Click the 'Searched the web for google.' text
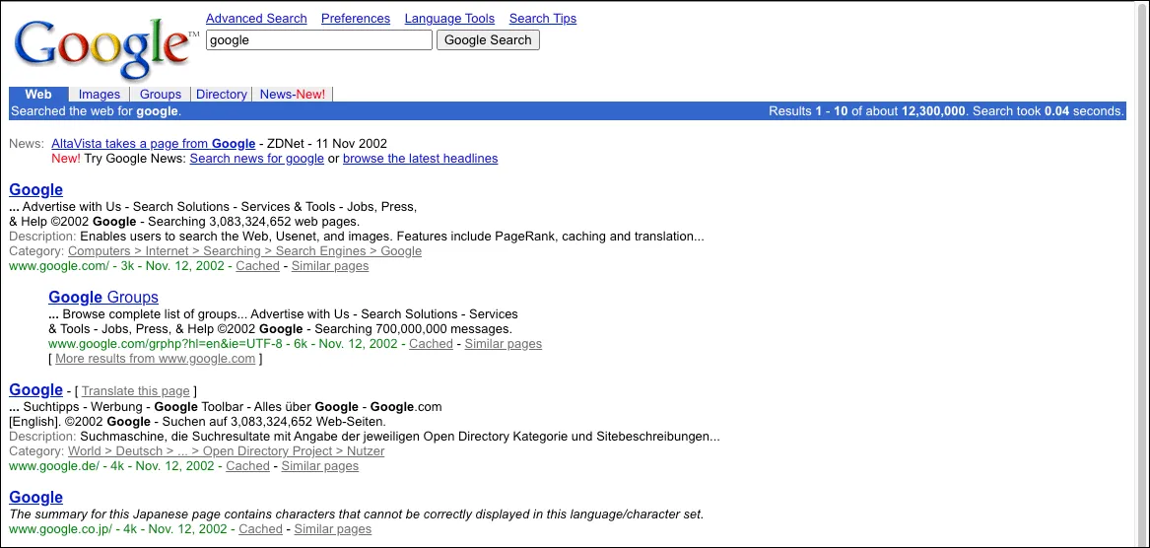Viewport: 1150px width, 548px height. (96, 111)
